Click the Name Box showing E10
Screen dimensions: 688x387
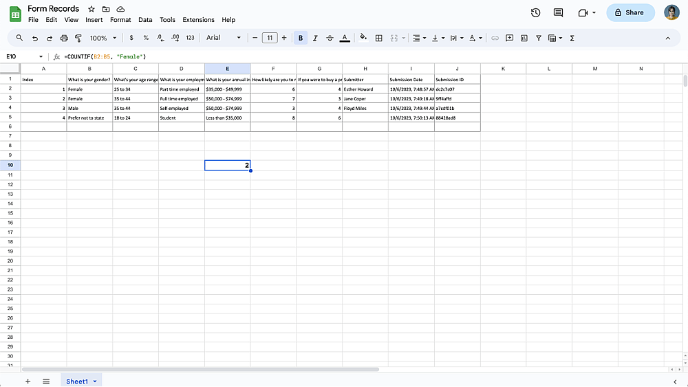25,56
